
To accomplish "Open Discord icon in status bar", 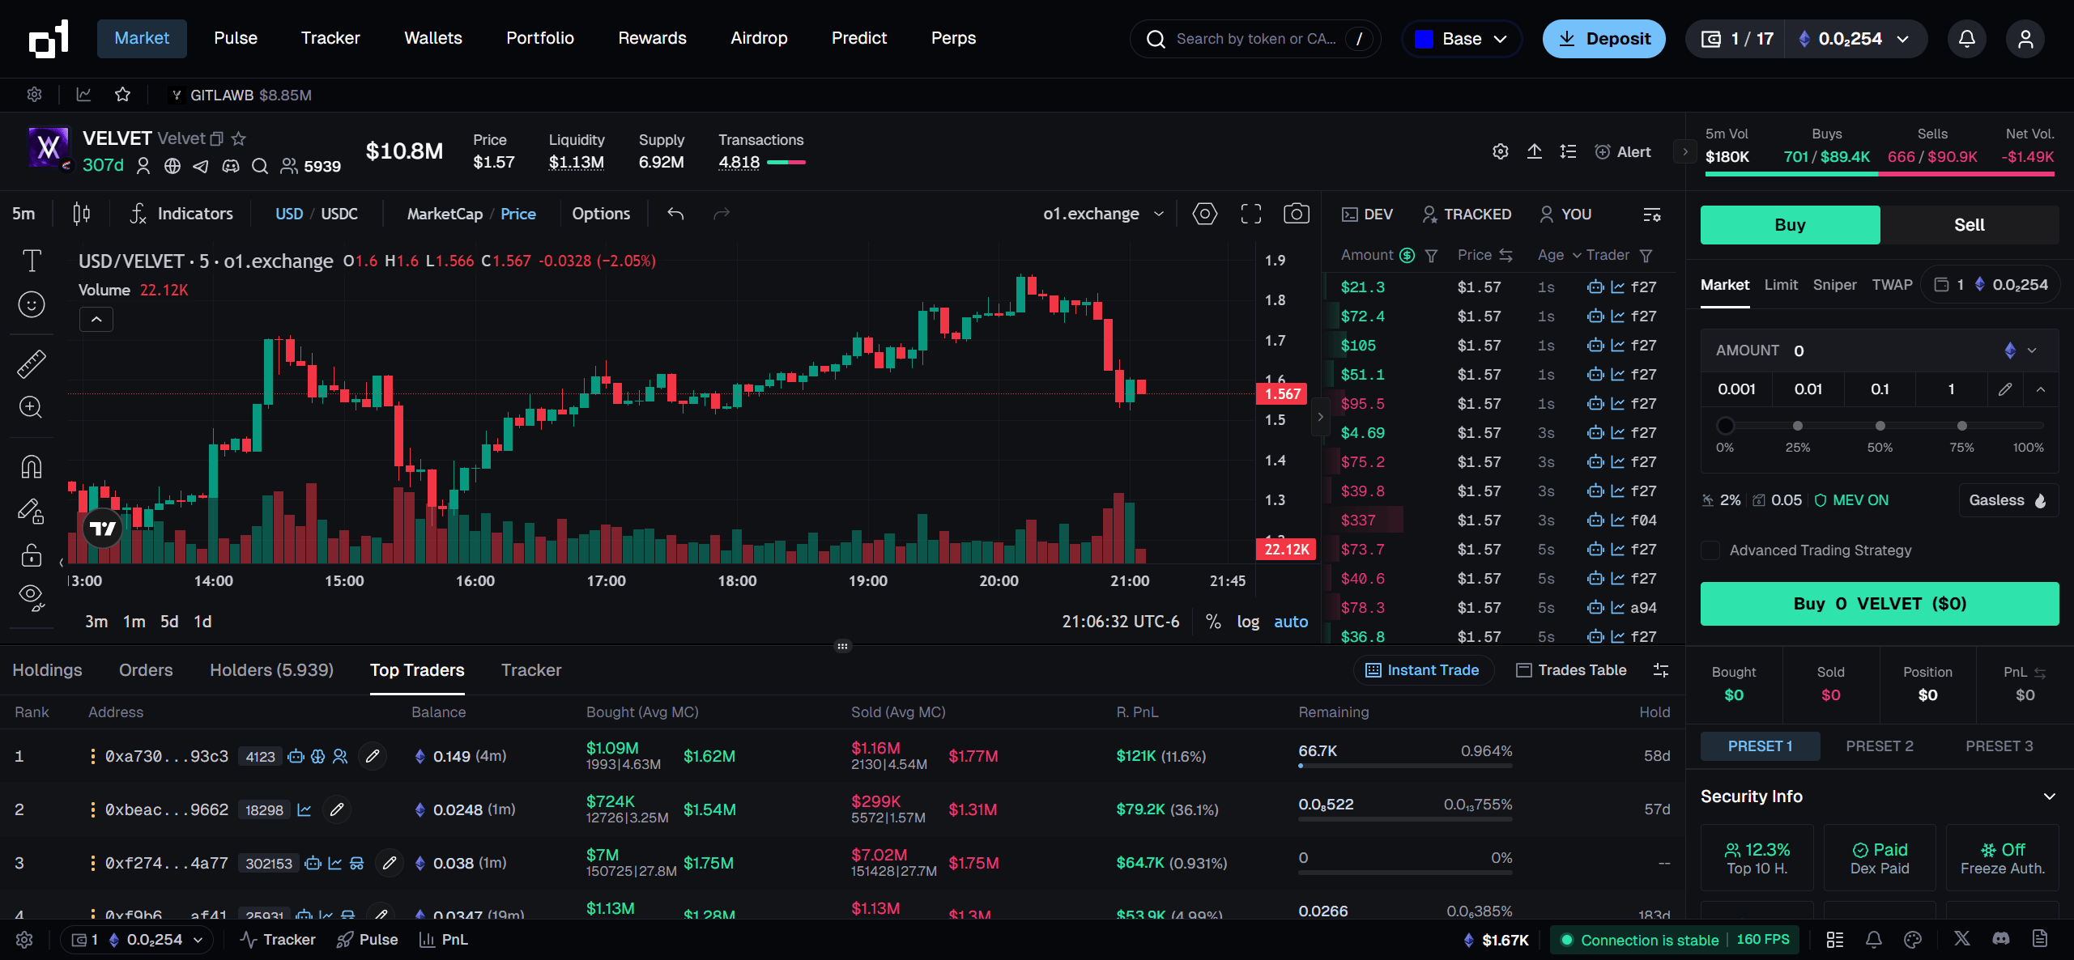I will 2001,939.
